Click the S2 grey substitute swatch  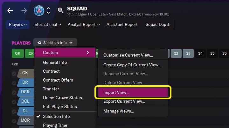click(x=176, y=53)
